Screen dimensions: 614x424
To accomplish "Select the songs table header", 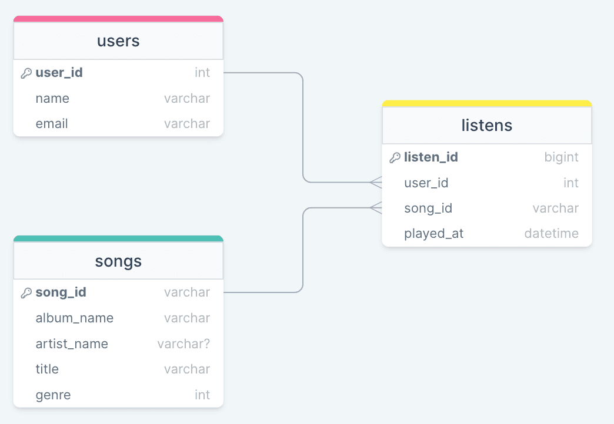I will coord(118,261).
